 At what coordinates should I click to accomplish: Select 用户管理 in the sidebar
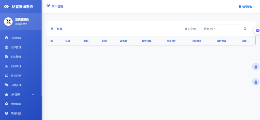tap(16, 47)
